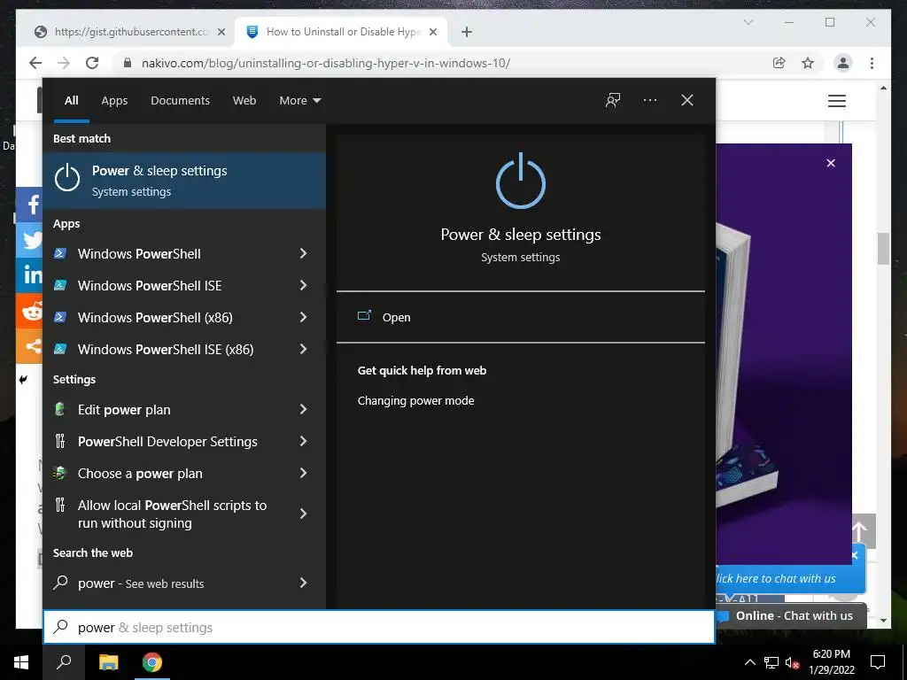Open Windows PowerShell ISE result icon
Screen dimensions: 907x680
tap(60, 285)
